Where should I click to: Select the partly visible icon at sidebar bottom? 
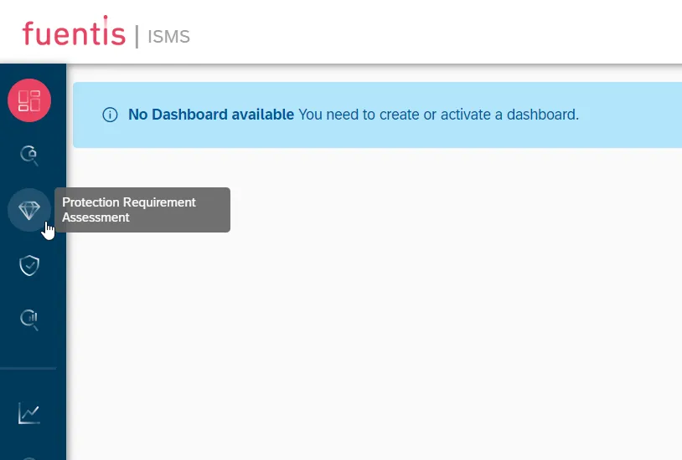[29, 457]
